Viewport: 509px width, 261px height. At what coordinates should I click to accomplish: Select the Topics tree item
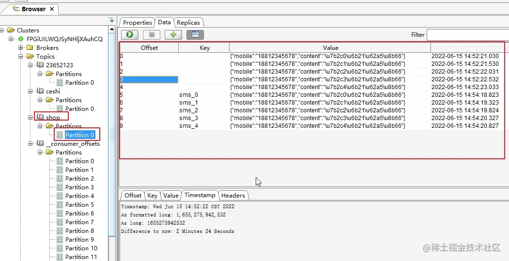pyautogui.click(x=46, y=57)
